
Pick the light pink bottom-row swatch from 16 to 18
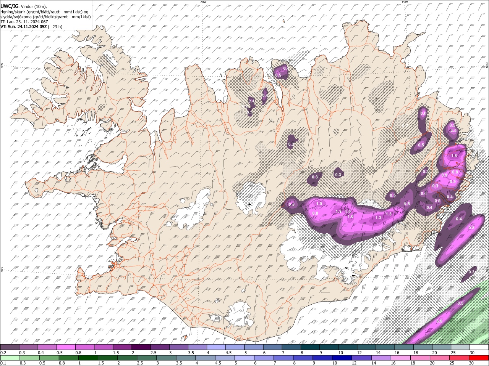(400, 358)
